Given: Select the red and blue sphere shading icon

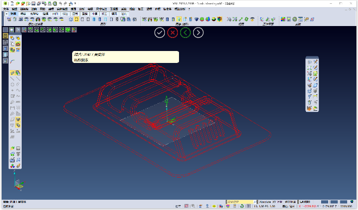Looking at the screenshot, I should pos(208,20).
